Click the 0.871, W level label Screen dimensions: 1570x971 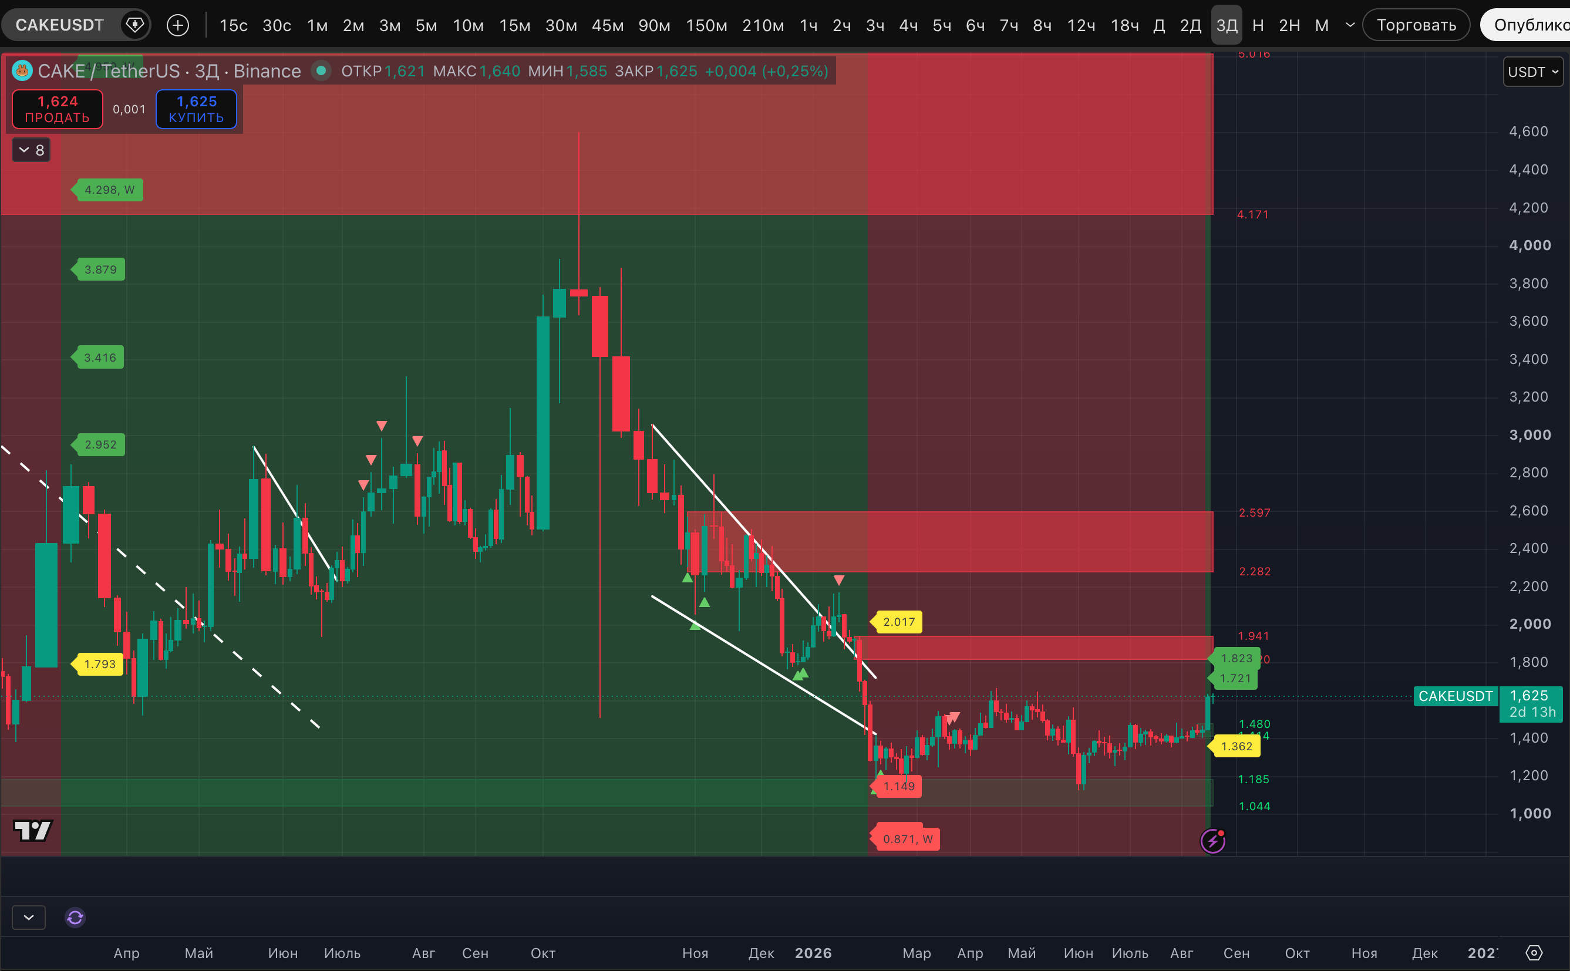pos(905,839)
